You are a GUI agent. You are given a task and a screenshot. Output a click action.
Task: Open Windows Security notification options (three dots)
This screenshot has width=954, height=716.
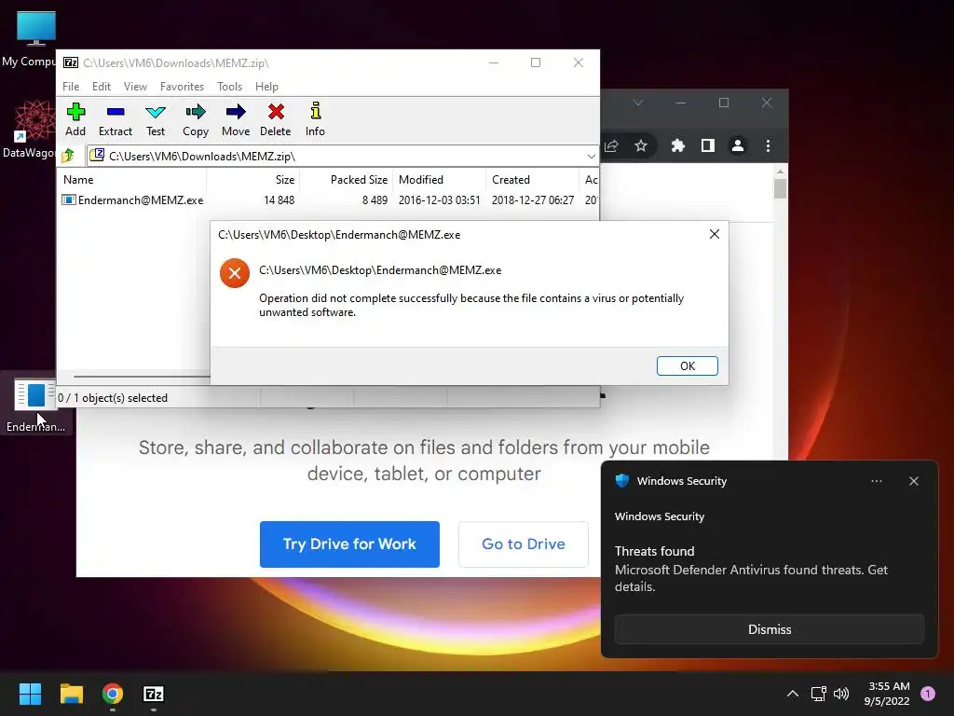pyautogui.click(x=876, y=481)
